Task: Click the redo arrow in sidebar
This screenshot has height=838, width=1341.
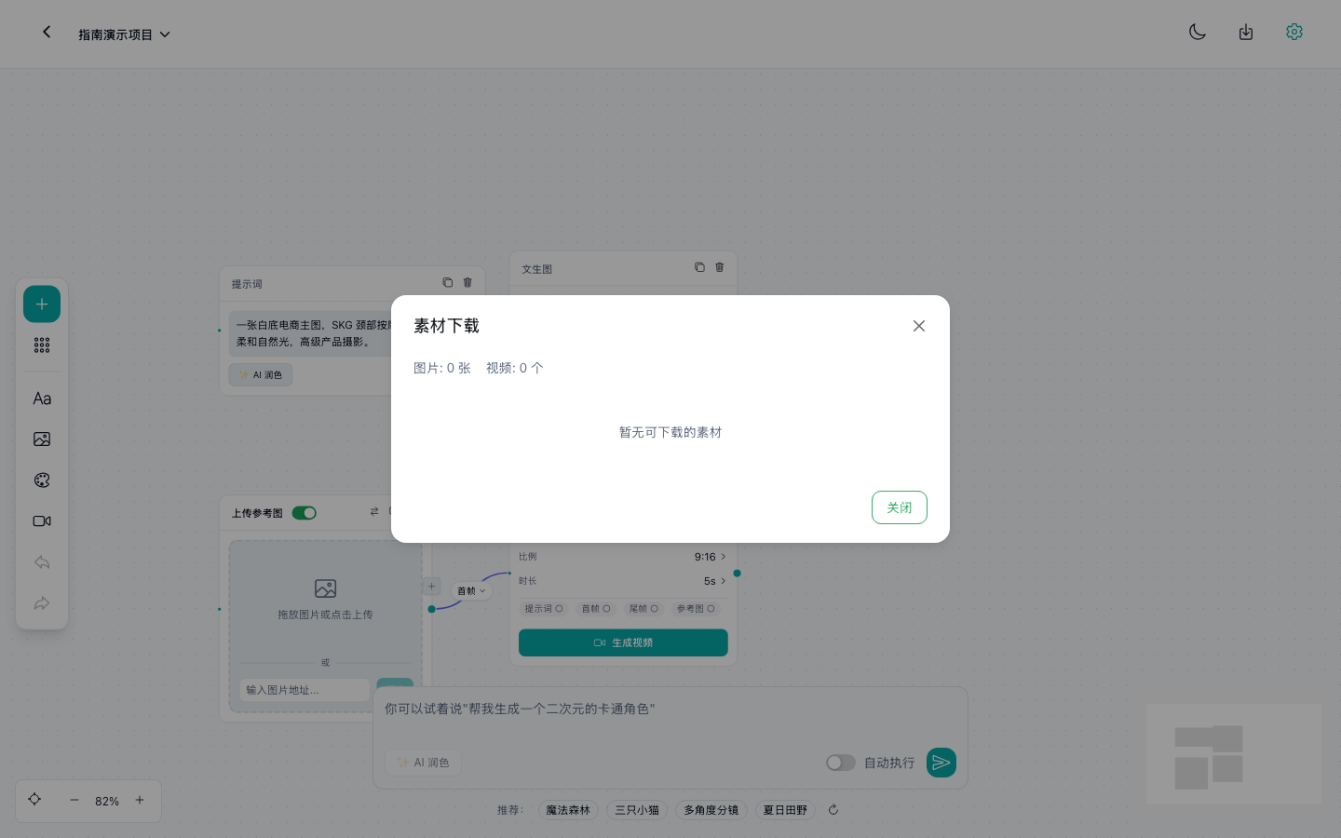Action: tap(42, 603)
